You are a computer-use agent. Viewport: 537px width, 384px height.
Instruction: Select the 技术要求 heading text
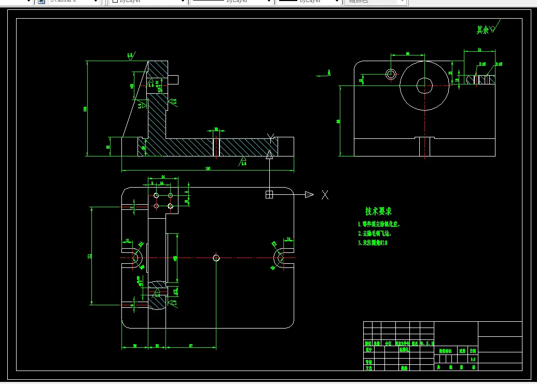[x=378, y=211]
